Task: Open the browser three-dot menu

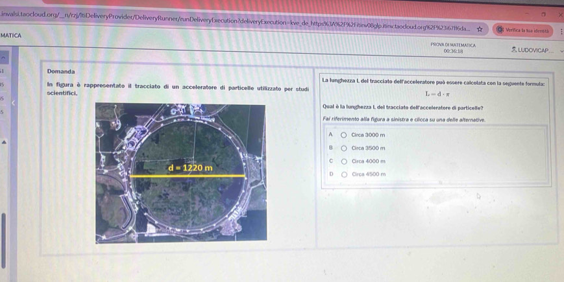Action: click(561, 31)
